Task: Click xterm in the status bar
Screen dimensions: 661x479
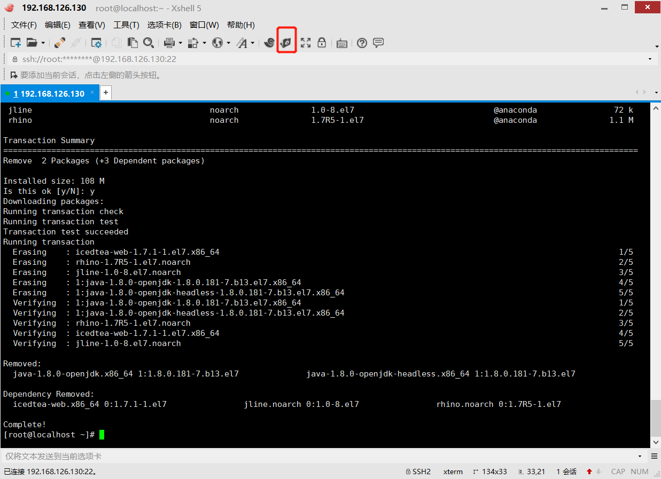Action: tap(453, 472)
